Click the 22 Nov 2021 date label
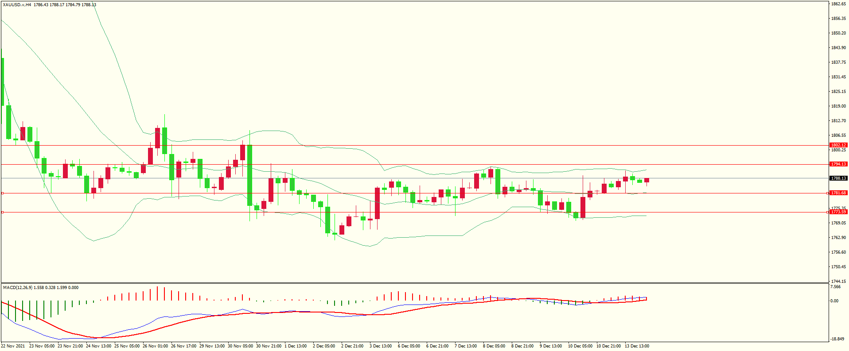Image resolution: width=849 pixels, height=351 pixels. [x=13, y=346]
